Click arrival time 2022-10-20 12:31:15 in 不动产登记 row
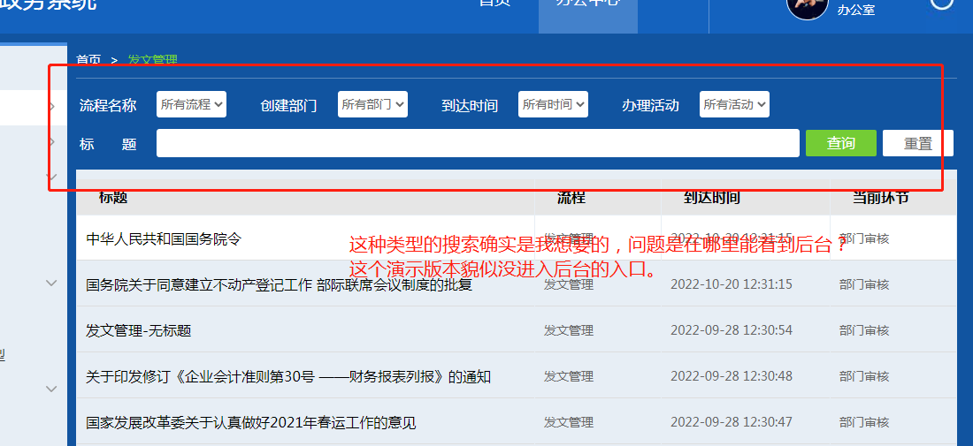Screen dimensions: 973x446 (x=732, y=284)
